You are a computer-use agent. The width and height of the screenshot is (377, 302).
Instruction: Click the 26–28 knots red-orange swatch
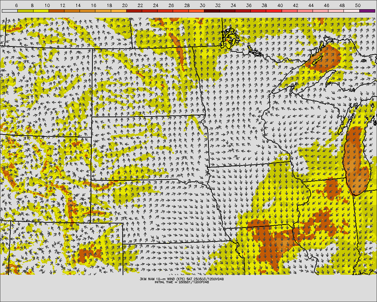pos(181,11)
